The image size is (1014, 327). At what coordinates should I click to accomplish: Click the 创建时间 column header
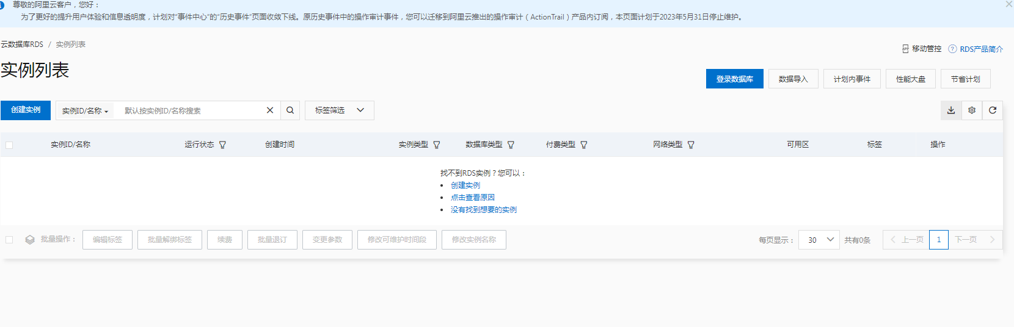pyautogui.click(x=280, y=145)
